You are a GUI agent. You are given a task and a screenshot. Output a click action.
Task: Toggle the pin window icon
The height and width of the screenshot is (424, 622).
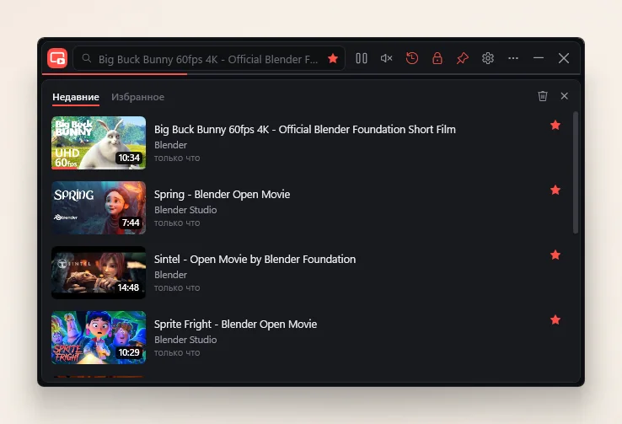[462, 58]
